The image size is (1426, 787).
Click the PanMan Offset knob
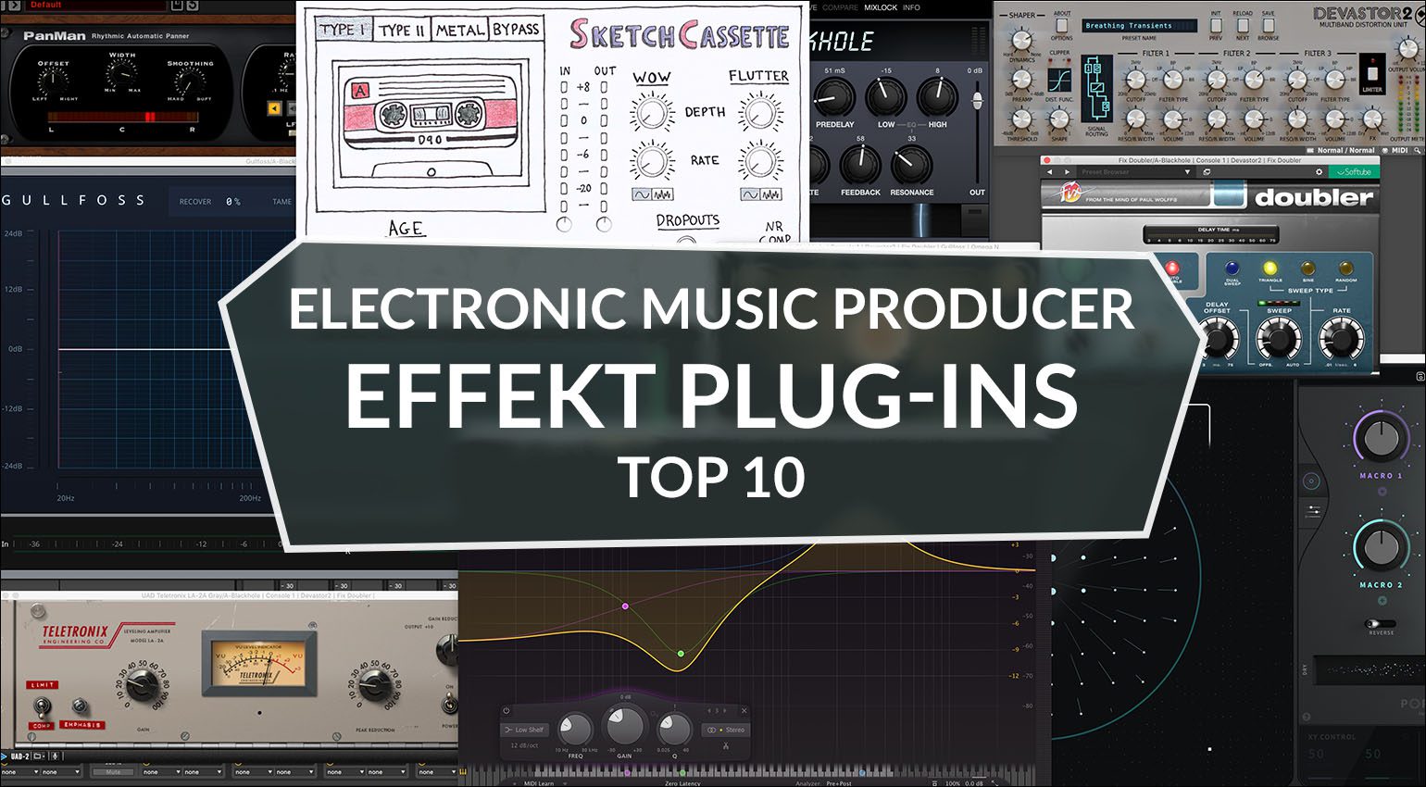click(55, 82)
